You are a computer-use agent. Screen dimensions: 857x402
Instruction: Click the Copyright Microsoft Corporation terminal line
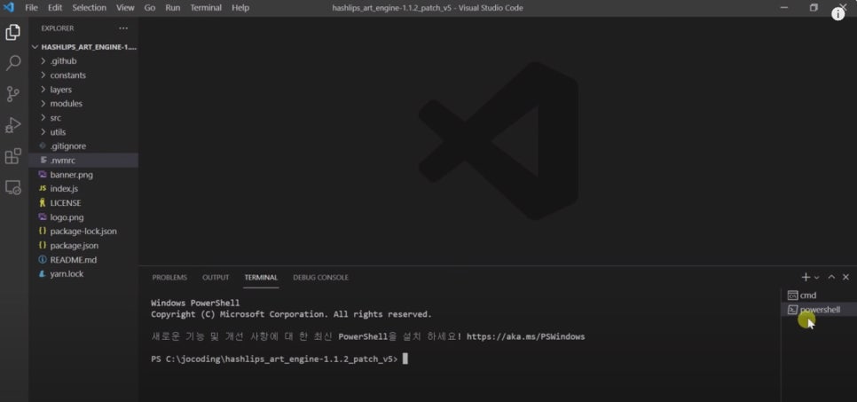pyautogui.click(x=291, y=314)
